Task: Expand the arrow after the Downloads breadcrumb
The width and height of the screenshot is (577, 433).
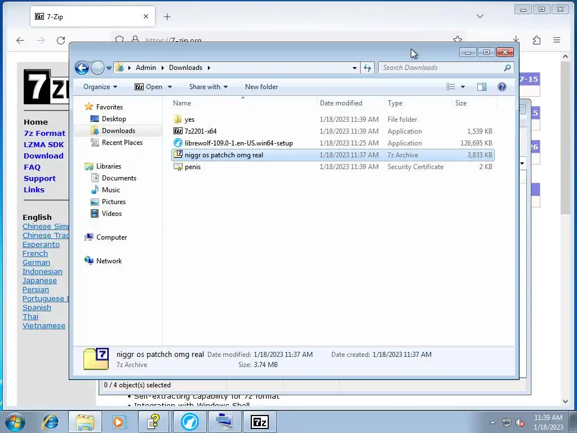Action: pyautogui.click(x=209, y=68)
